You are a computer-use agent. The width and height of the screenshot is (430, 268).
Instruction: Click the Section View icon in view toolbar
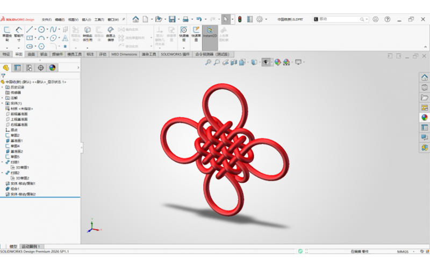point(234,62)
